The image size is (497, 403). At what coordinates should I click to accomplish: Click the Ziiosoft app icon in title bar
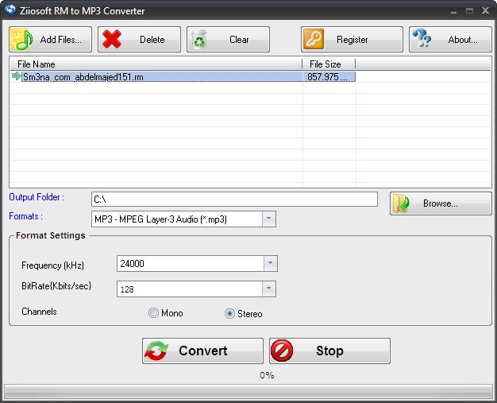(10, 10)
